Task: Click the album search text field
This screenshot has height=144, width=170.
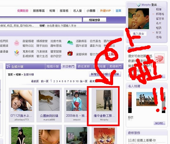Action: tap(41, 20)
